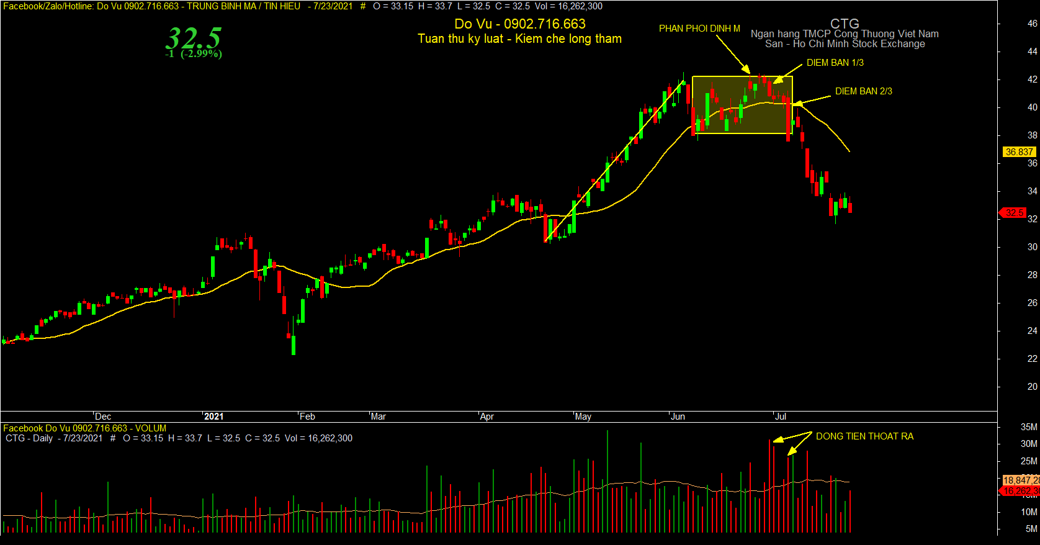The image size is (1040, 545).
Task: Click the 32.5 red price tag on axis
Action: (x=1015, y=213)
